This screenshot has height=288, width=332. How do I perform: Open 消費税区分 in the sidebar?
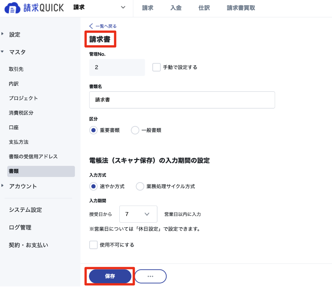[21, 113]
